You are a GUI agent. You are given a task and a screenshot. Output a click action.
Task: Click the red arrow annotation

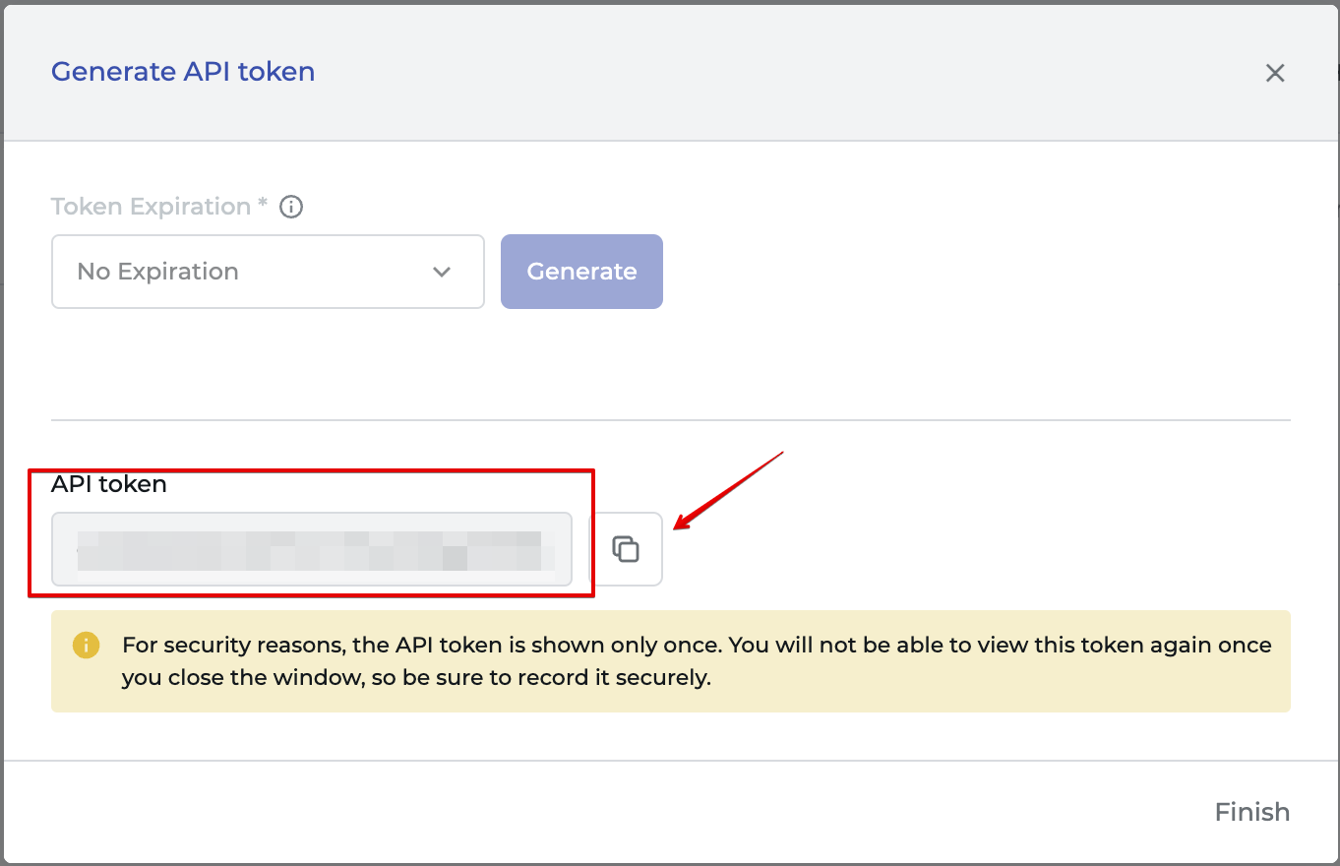728,490
